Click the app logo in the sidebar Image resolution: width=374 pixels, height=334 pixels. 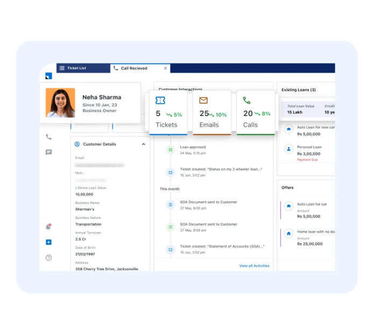point(48,76)
